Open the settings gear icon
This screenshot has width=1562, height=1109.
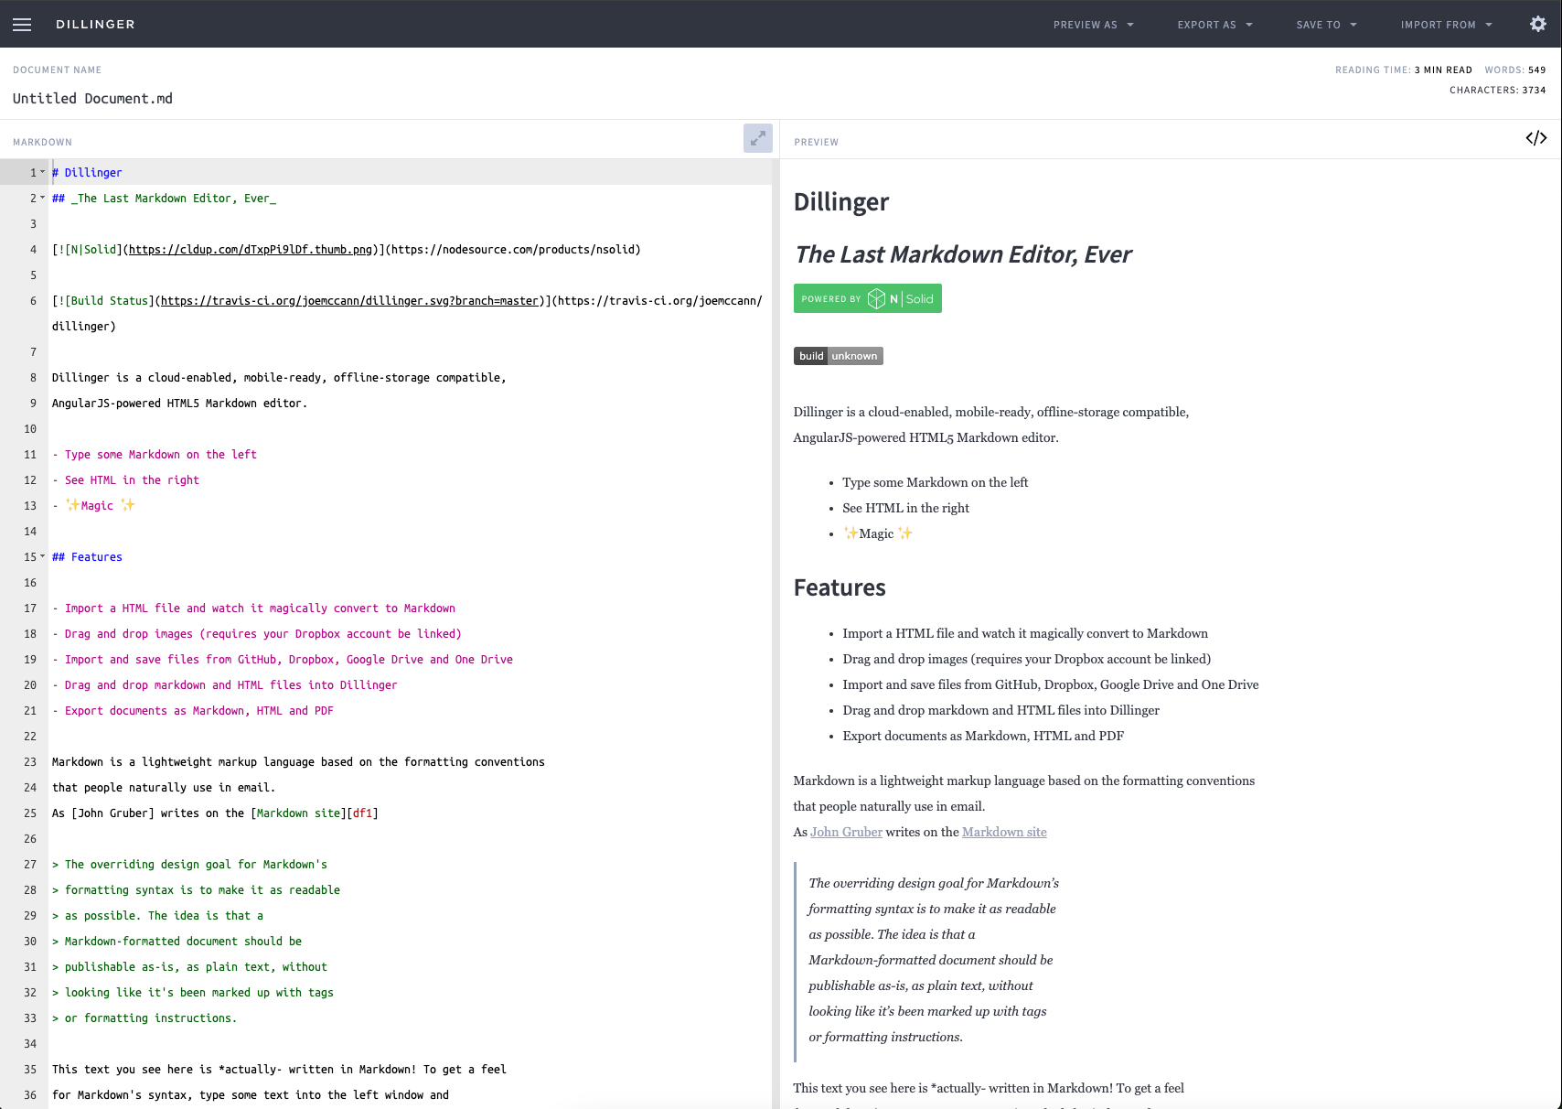point(1538,25)
